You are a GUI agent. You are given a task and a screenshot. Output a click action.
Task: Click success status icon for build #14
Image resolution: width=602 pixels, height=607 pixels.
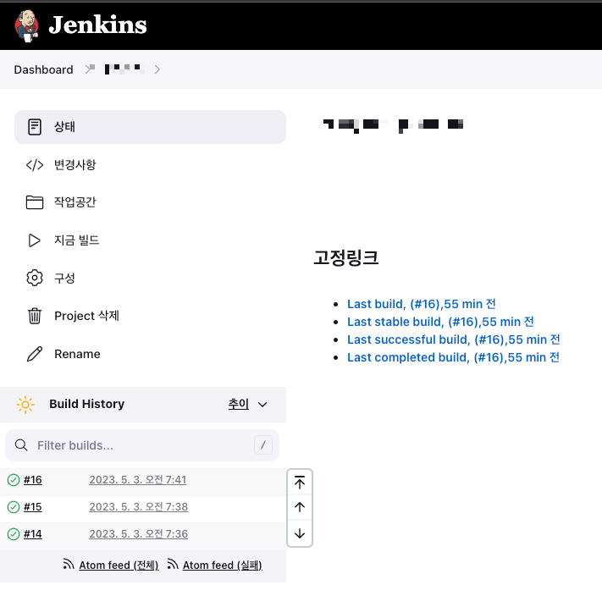coord(14,534)
